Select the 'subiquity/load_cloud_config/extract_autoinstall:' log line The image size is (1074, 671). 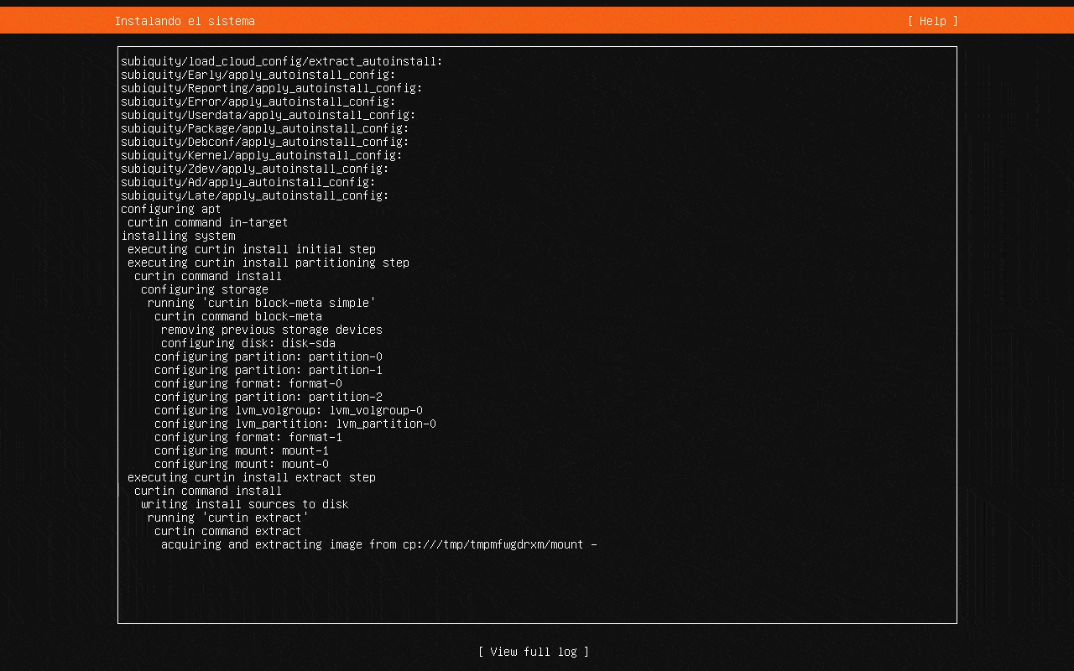(282, 61)
